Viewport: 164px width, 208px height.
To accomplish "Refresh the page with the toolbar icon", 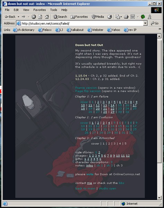I will (40, 17).
